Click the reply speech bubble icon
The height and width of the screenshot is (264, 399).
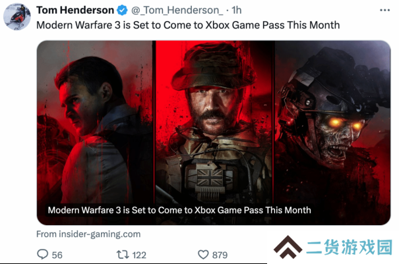pos(42,254)
